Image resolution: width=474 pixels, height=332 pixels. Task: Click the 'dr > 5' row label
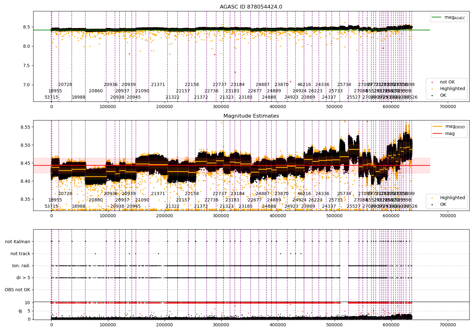click(23, 278)
